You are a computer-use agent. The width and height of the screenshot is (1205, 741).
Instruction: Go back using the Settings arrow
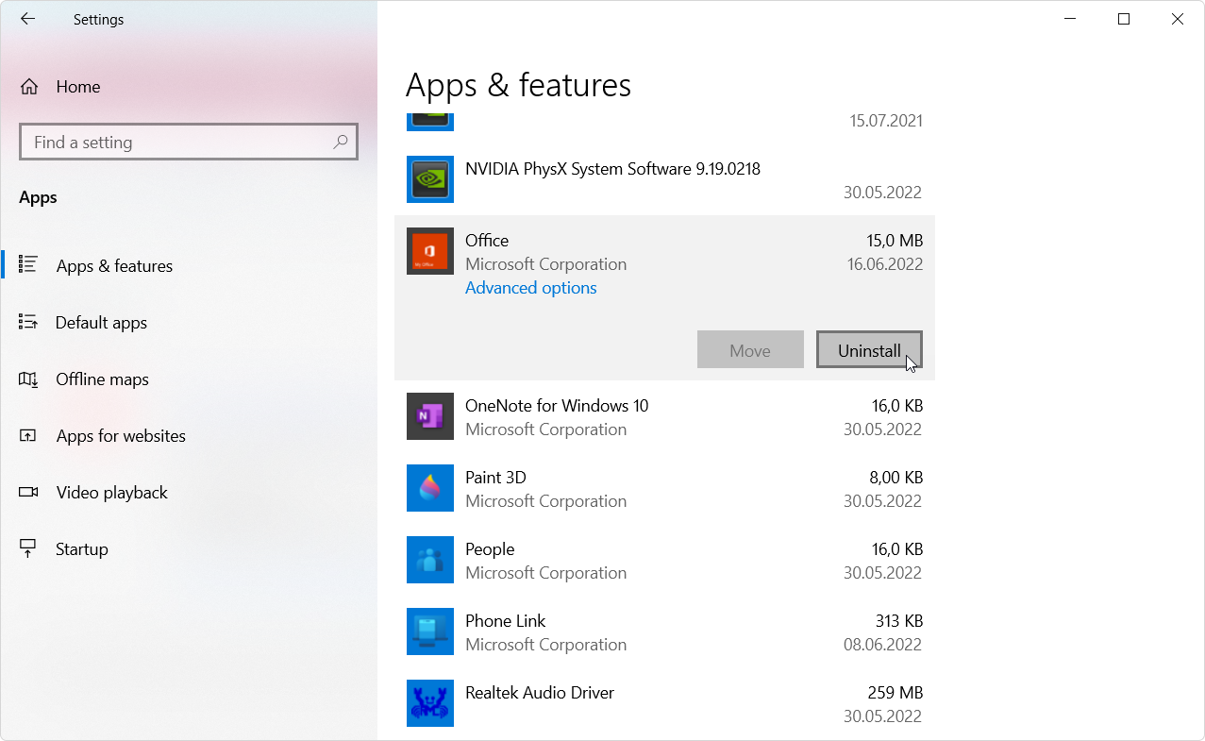pyautogui.click(x=27, y=19)
